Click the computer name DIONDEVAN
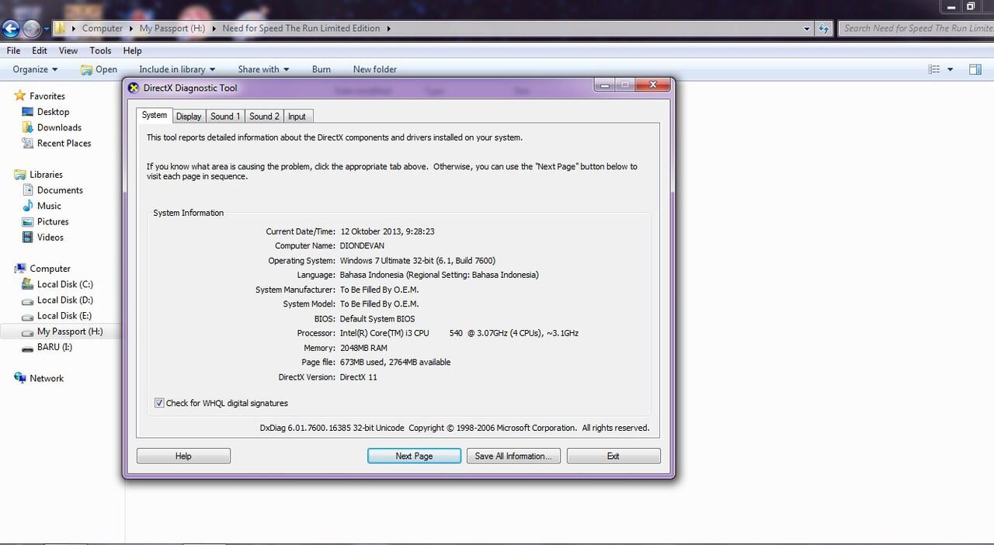Image resolution: width=994 pixels, height=545 pixels. point(362,246)
